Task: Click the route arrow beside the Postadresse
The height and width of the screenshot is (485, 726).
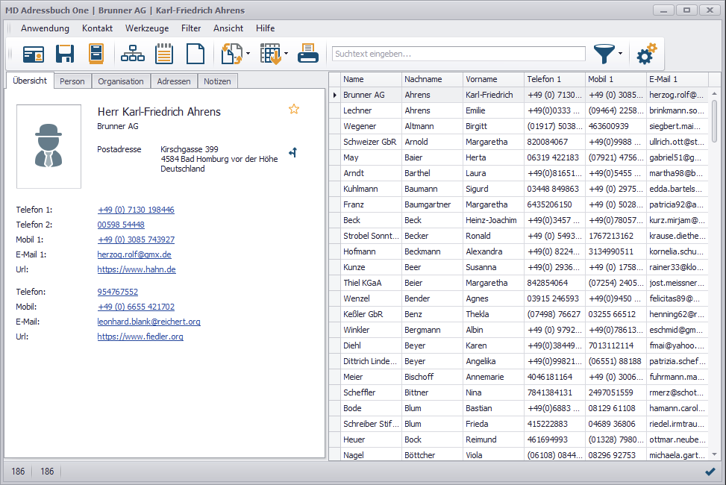Action: pyautogui.click(x=293, y=153)
